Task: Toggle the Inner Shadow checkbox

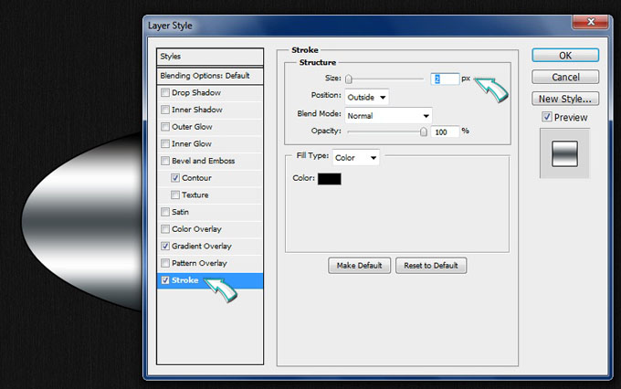Action: coord(164,110)
